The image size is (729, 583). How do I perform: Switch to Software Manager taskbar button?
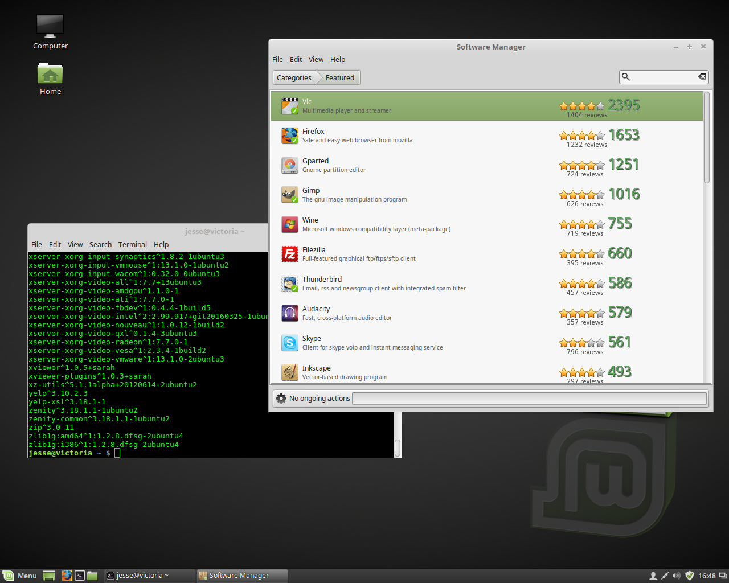243,576
